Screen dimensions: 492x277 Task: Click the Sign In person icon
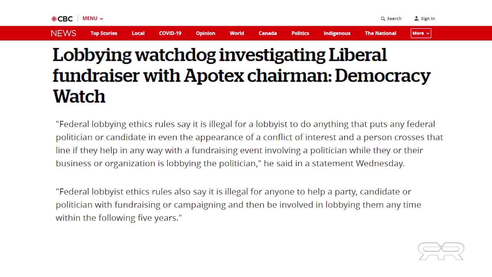pyautogui.click(x=416, y=18)
